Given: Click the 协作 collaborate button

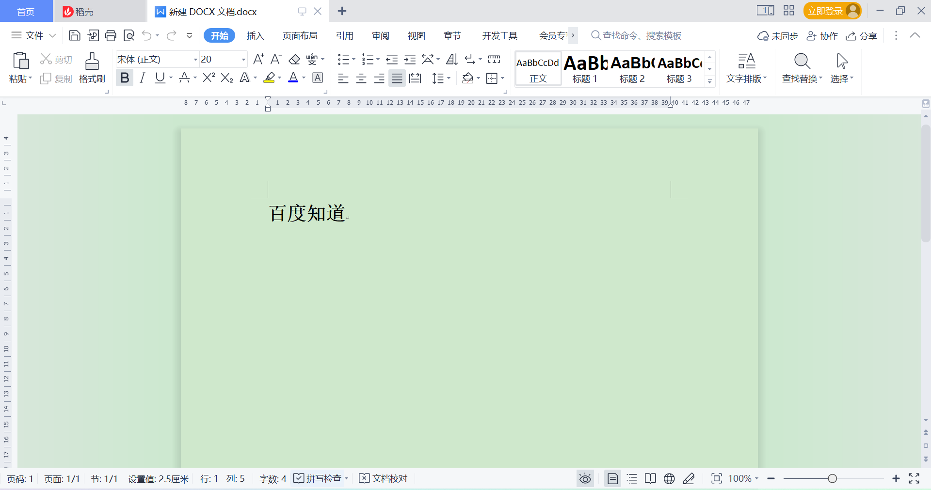Looking at the screenshot, I should pos(822,36).
